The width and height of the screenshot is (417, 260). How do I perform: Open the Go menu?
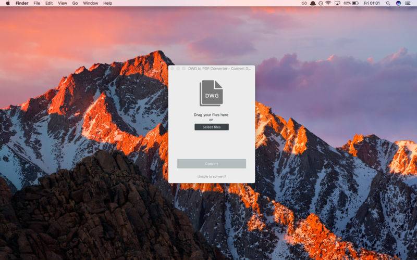(x=75, y=3)
